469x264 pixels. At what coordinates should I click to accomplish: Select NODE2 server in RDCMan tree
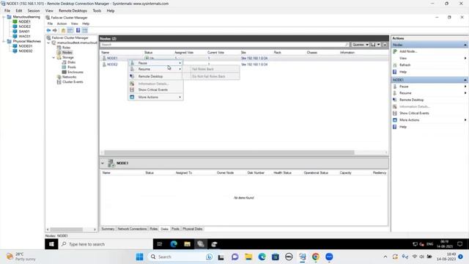24,26
